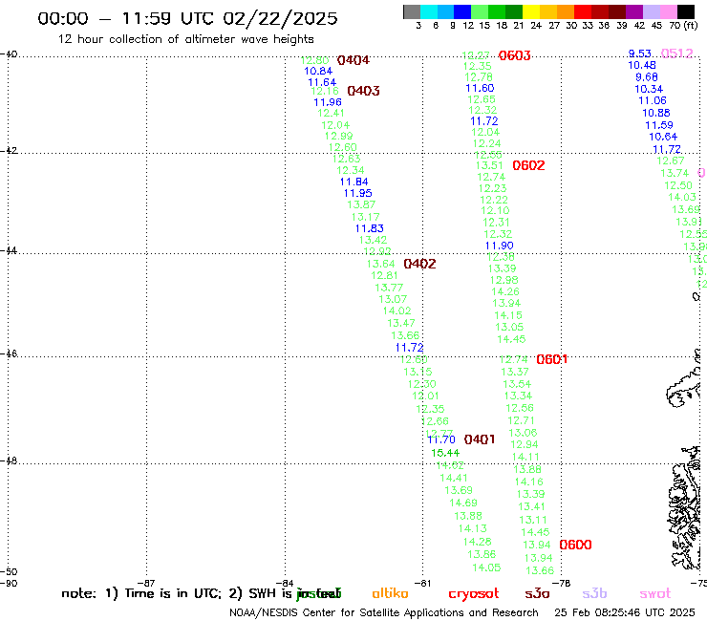Select the 0600 time marker

click(x=575, y=545)
